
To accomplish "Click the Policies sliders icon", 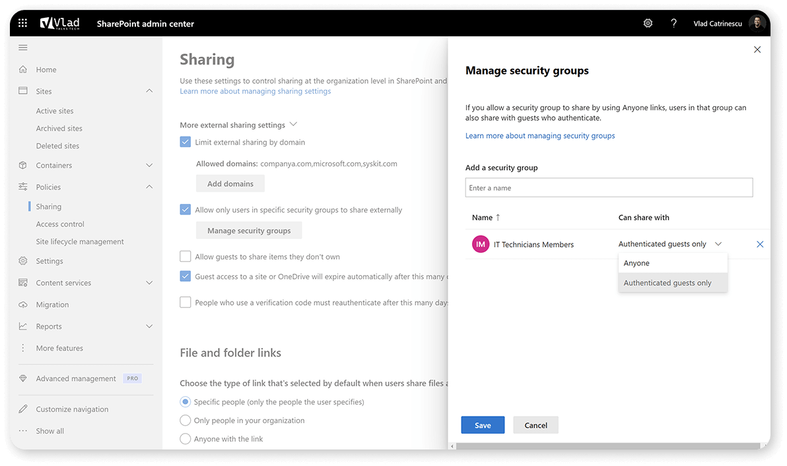I will (x=22, y=187).
